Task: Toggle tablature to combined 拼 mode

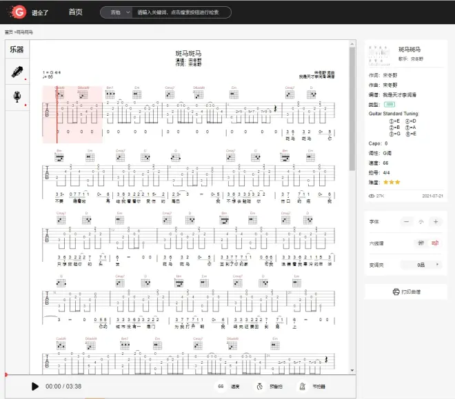Action: point(420,243)
